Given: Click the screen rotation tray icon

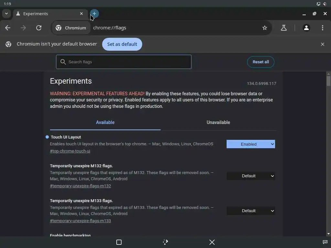Looking at the screenshot, I should (318, 4).
